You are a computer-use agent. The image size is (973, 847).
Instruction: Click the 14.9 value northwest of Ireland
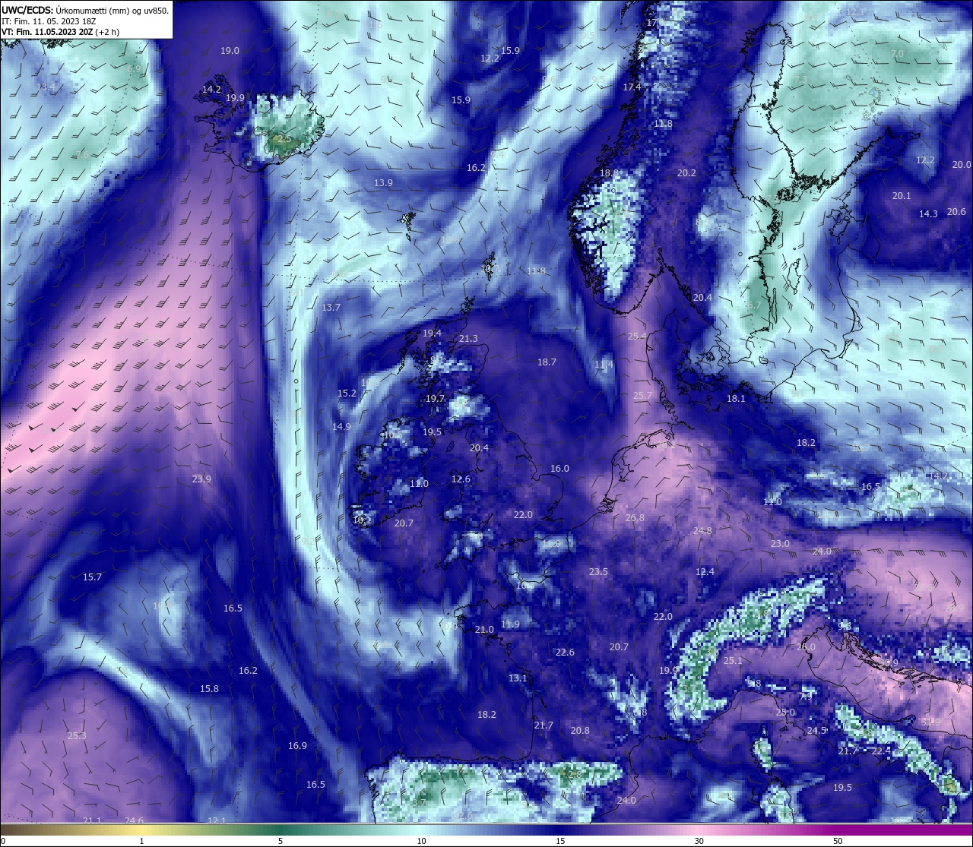341,427
